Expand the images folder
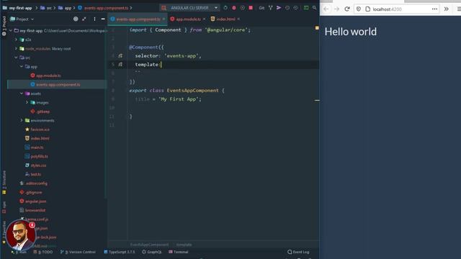 pyautogui.click(x=27, y=102)
